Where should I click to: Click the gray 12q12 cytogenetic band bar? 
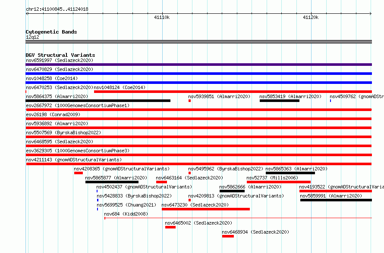[x=198, y=42]
